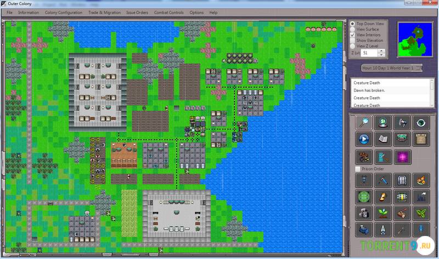Open the Trade & Migration menu
Image resolution: width=439 pixels, height=259 pixels.
pos(105,12)
